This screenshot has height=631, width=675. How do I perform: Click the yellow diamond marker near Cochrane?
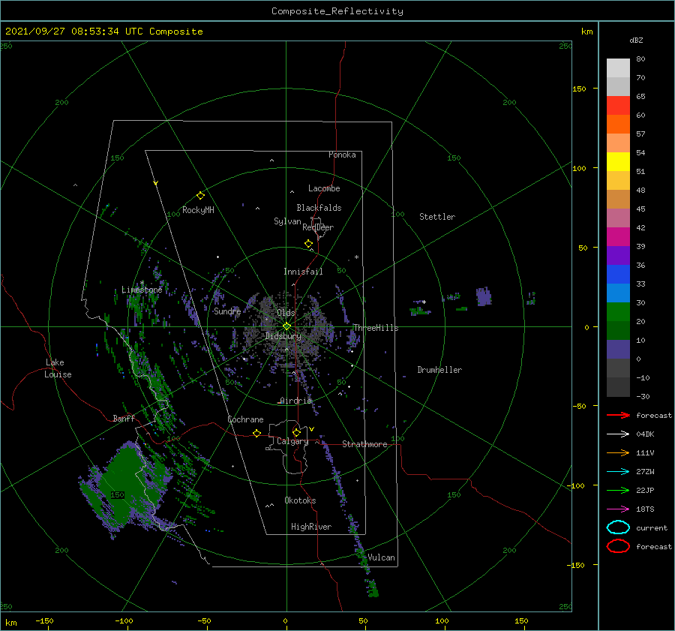coord(257,434)
